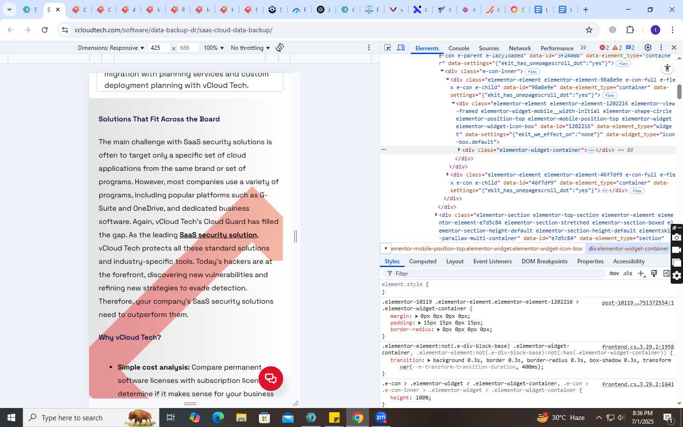The image size is (683, 427).
Task: Add a new style rule plus icon
Action: [x=641, y=273]
